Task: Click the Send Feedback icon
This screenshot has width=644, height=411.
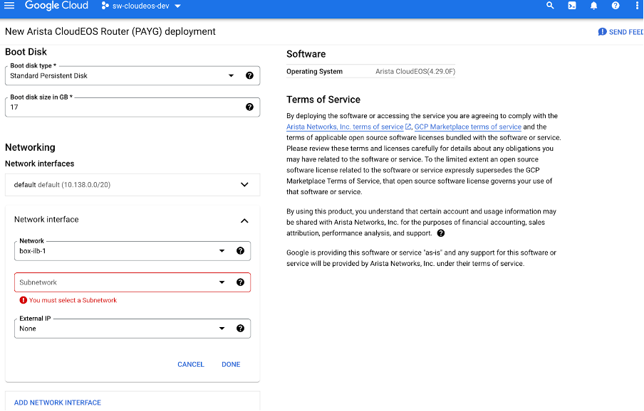Action: (602, 32)
